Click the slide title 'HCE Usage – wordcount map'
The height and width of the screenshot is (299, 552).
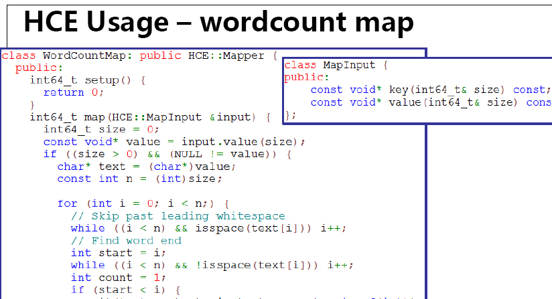tap(218, 23)
